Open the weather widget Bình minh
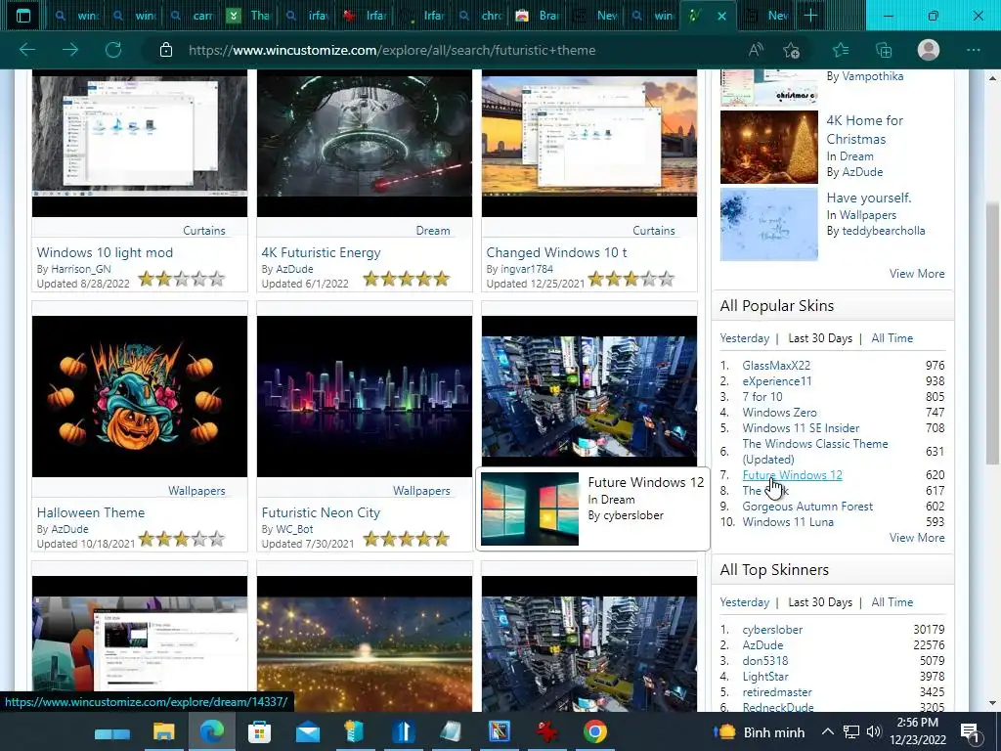This screenshot has height=751, width=1001. point(759,731)
